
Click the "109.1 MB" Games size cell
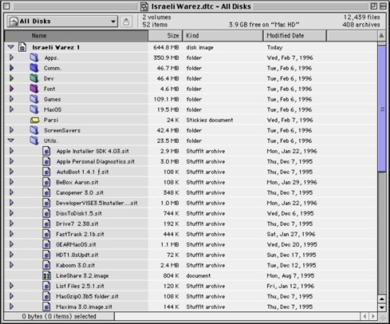click(x=166, y=99)
